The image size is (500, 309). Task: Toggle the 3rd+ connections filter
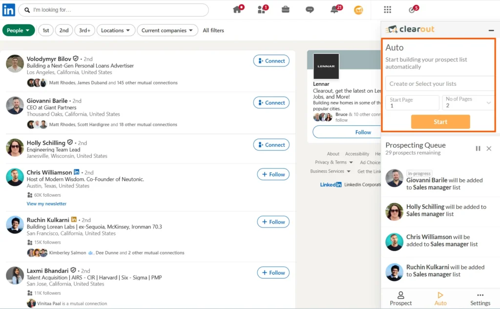click(x=84, y=30)
